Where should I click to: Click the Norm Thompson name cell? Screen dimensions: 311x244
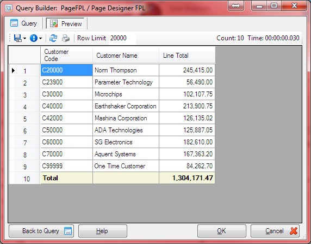tap(126, 70)
